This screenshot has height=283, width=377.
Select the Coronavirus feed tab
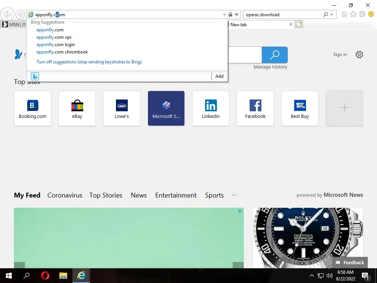[65, 195]
